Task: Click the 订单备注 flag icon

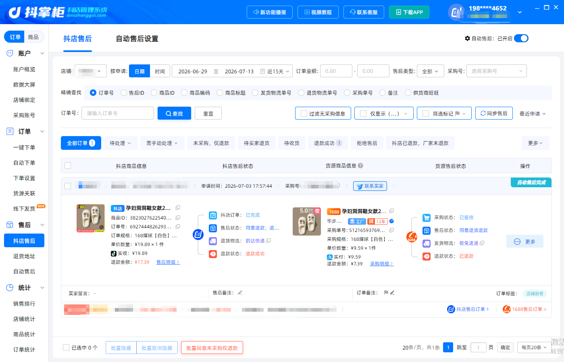Action: coord(386,293)
